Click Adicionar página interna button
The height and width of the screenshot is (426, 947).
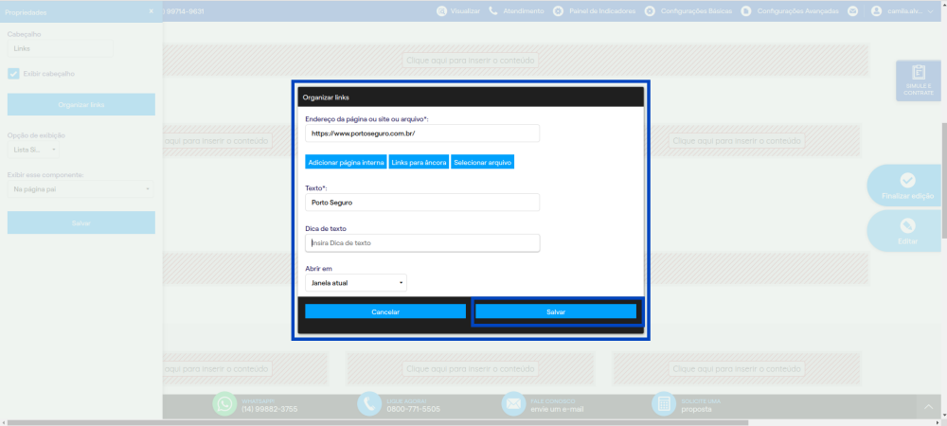click(x=346, y=162)
